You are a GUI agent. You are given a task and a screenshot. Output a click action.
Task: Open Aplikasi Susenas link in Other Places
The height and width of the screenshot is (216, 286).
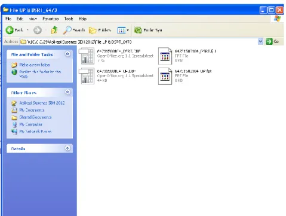coord(42,103)
